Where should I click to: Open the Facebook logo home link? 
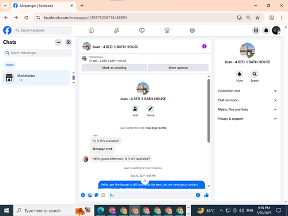pyautogui.click(x=7, y=31)
